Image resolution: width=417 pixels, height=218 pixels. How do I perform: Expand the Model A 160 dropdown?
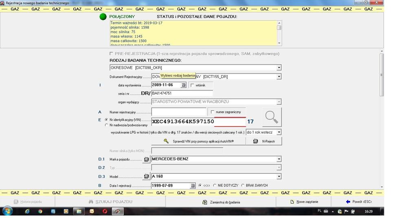point(279,176)
